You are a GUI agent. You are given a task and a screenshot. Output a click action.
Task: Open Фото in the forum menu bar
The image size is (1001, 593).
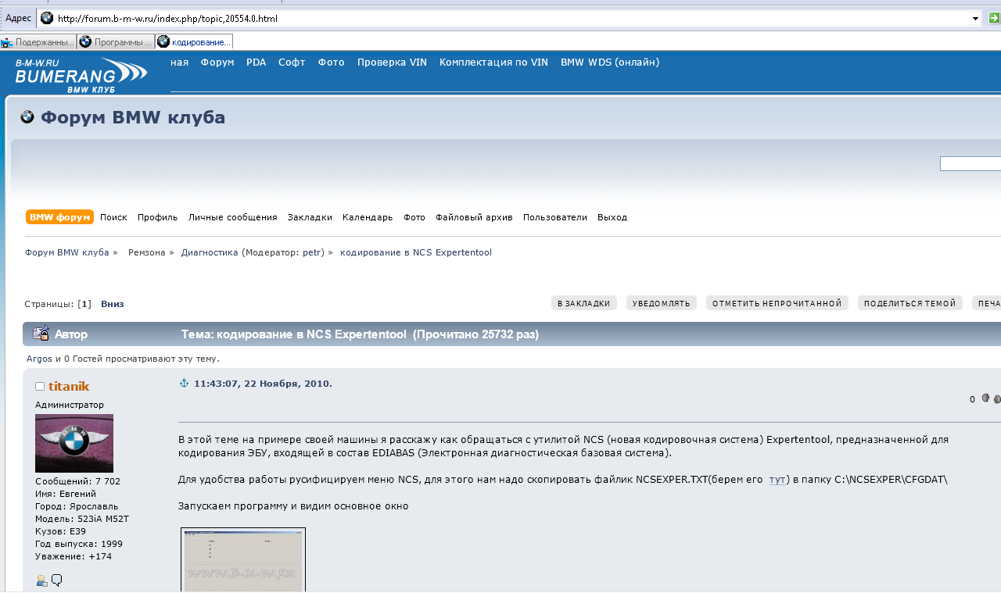click(414, 217)
